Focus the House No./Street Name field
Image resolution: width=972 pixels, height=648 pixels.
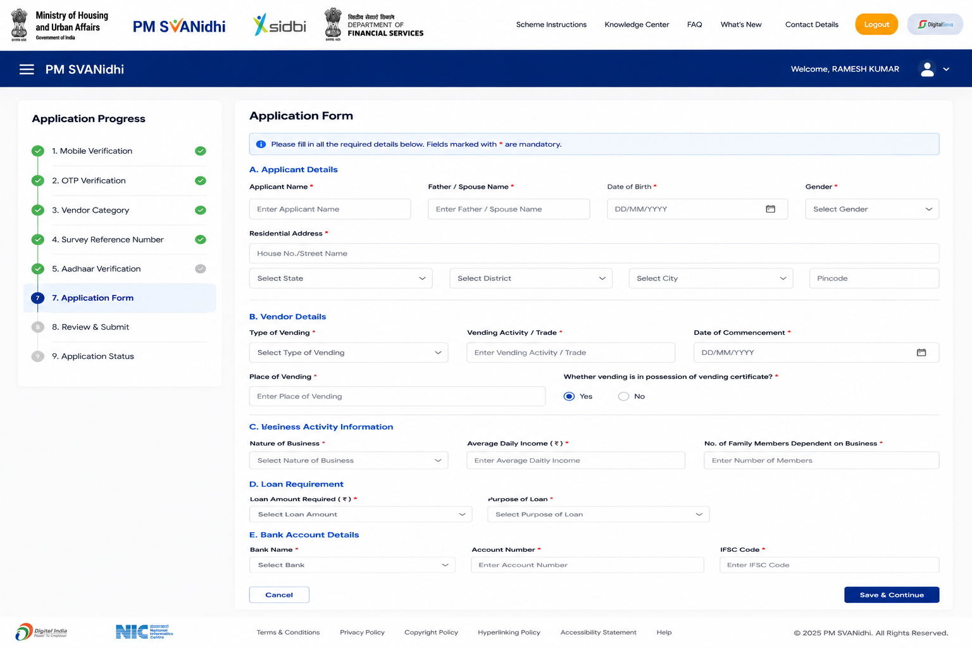(594, 253)
